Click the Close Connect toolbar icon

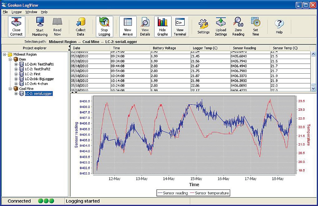click(16, 27)
